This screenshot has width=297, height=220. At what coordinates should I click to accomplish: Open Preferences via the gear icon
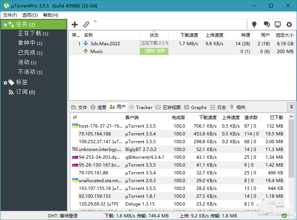[289, 24]
